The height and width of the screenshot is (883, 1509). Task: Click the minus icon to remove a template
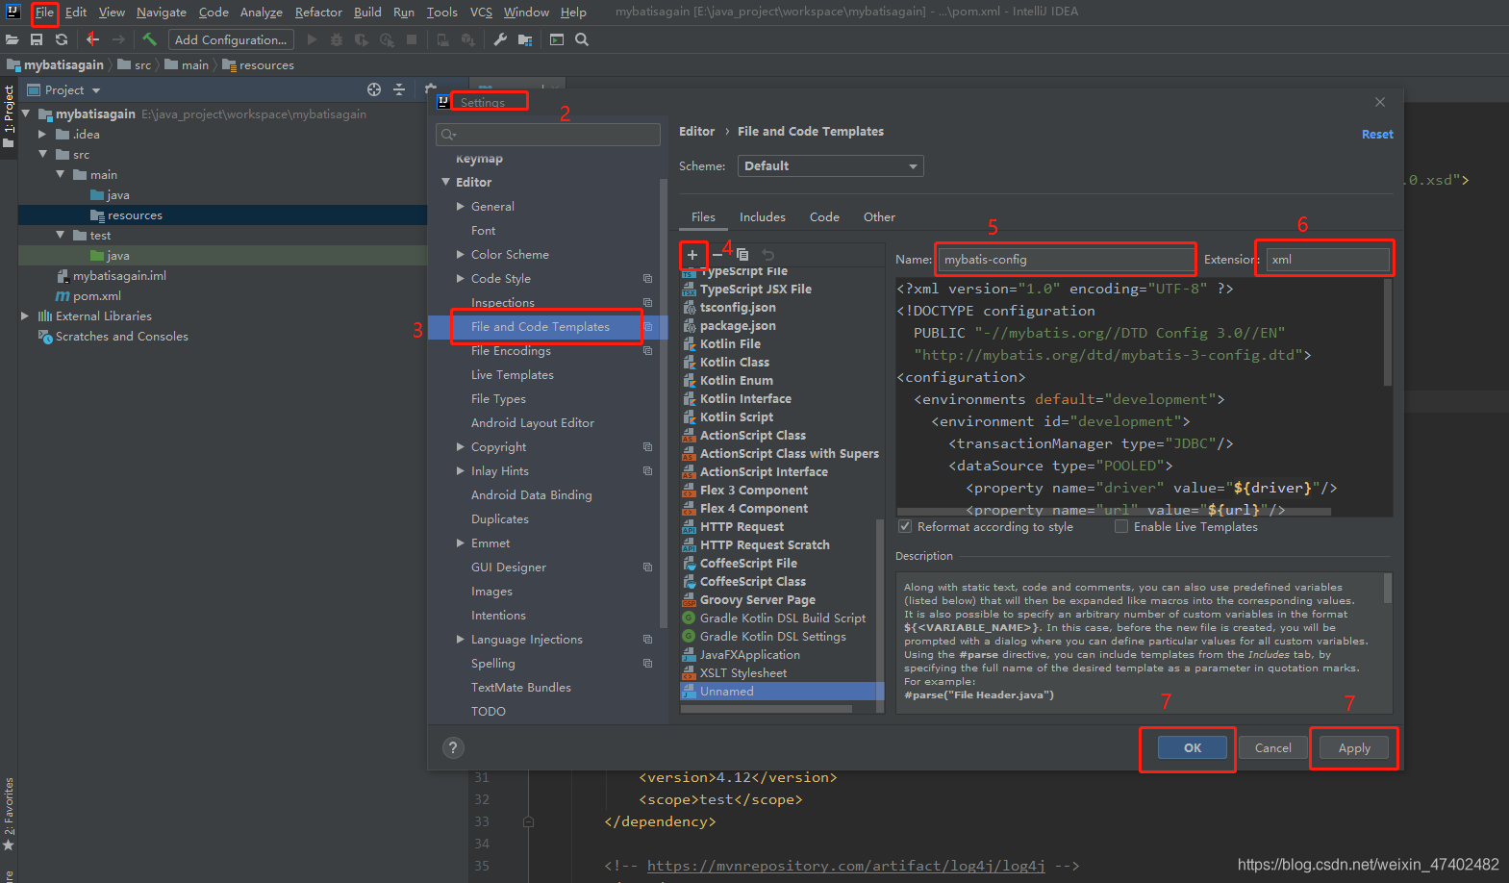tap(717, 255)
